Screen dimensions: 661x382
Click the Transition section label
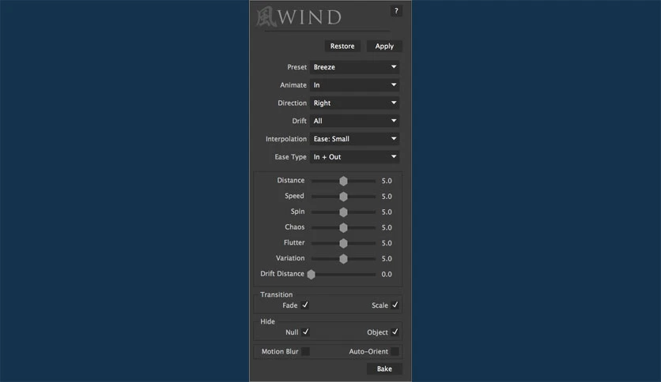276,294
